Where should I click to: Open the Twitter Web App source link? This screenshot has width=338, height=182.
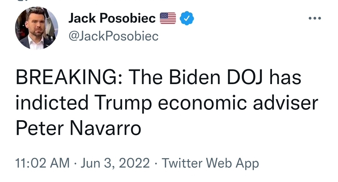tap(210, 163)
